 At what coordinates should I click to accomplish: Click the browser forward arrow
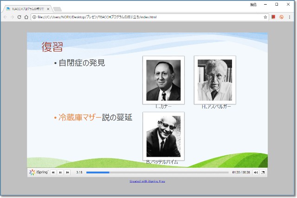point(12,17)
